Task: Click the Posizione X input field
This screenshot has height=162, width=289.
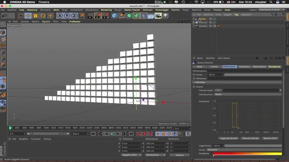Action: coord(131,143)
